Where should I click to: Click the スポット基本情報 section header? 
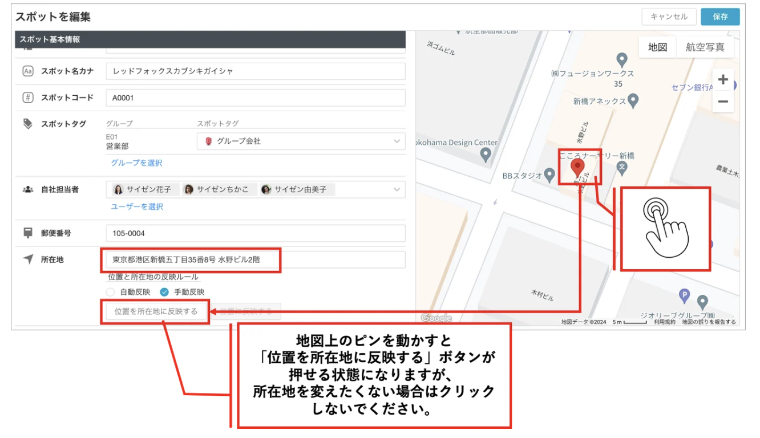pos(210,39)
